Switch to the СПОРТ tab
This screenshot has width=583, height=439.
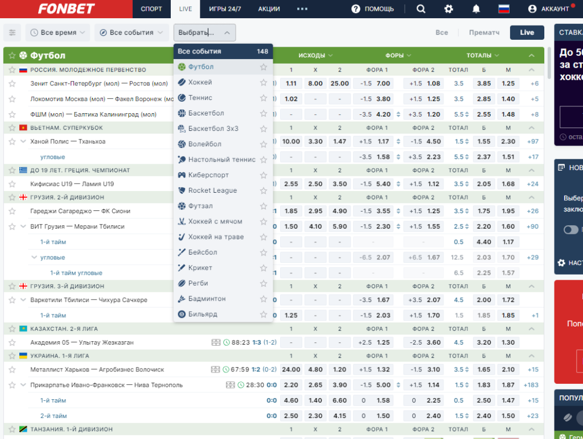[x=151, y=9]
